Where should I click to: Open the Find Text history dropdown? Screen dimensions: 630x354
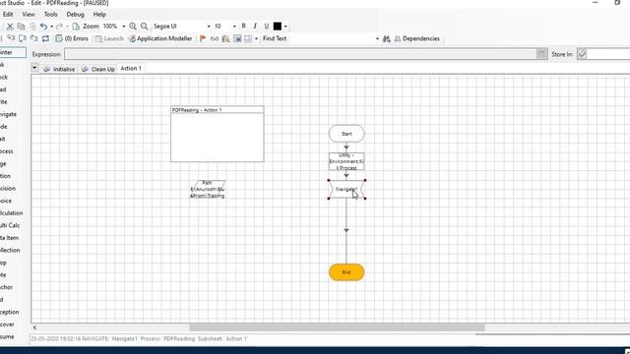[377, 38]
